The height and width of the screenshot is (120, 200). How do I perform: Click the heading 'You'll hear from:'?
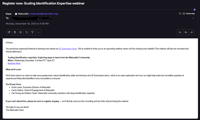pos(13,84)
